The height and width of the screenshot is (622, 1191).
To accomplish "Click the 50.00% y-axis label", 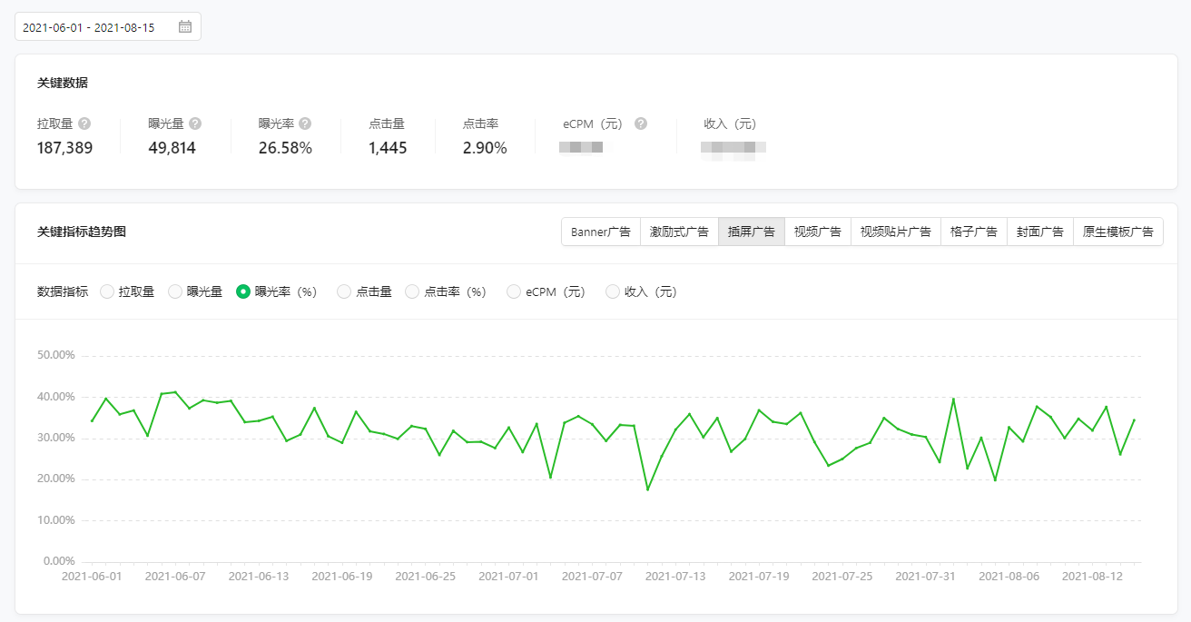I will (56, 355).
